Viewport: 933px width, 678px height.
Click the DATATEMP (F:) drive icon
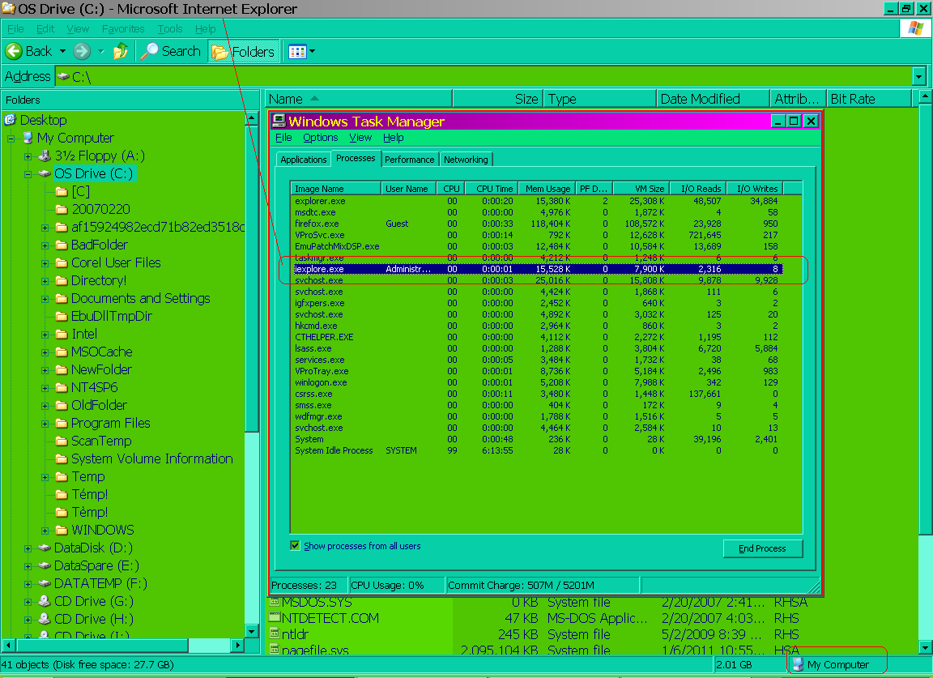pyautogui.click(x=45, y=583)
